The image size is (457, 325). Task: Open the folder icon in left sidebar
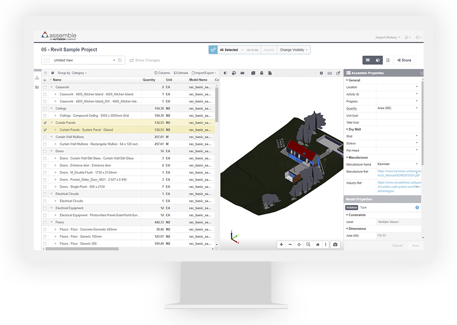[37, 87]
